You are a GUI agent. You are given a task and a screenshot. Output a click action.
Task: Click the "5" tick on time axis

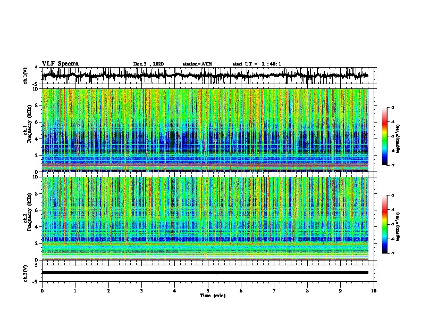point(208,291)
